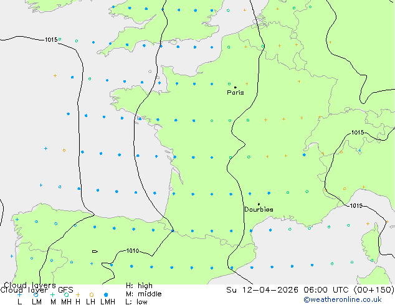The width and height of the screenshot is (395, 305).
Task: Click the 'H: high' legend text
Action: coord(139,286)
